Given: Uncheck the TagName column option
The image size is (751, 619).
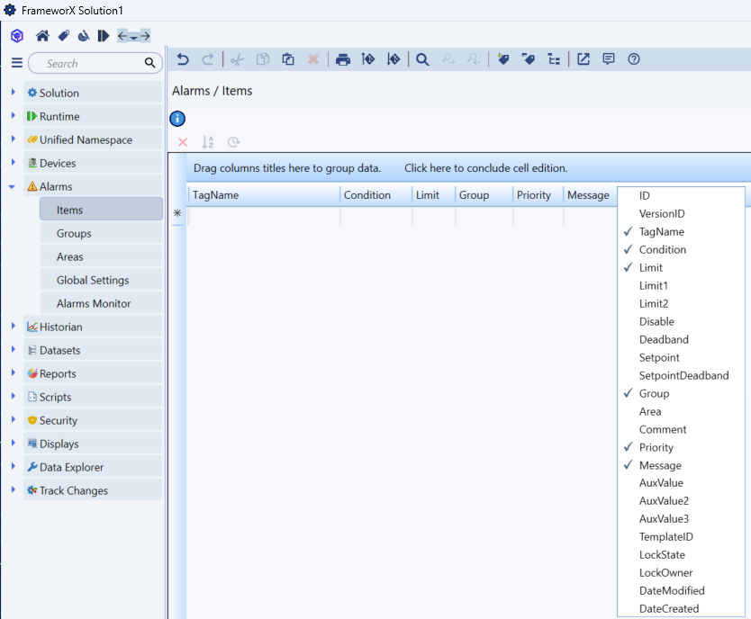Looking at the screenshot, I should 661,231.
